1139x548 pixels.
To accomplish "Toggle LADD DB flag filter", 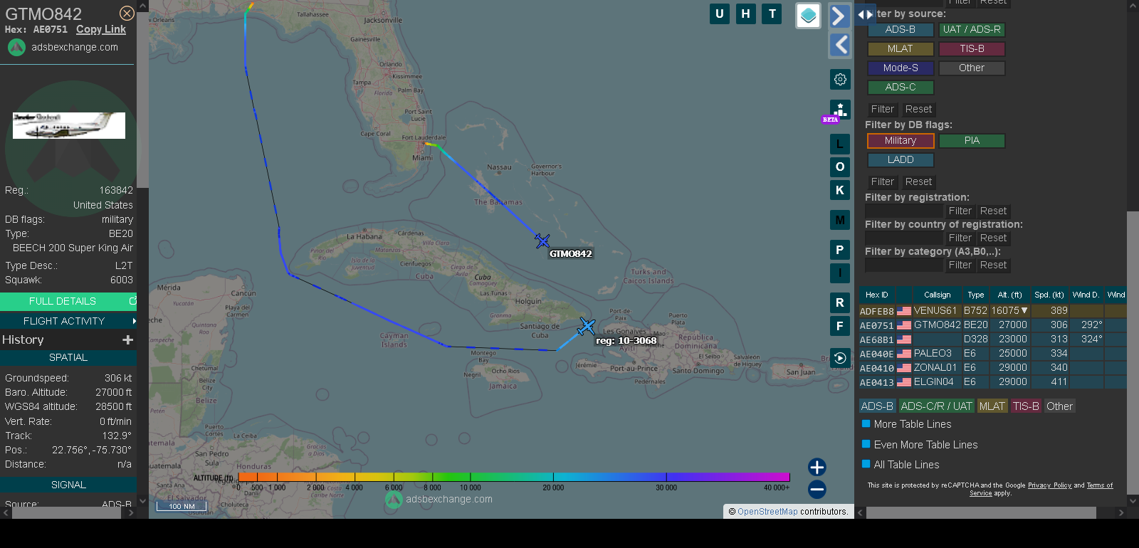I will [x=901, y=160].
